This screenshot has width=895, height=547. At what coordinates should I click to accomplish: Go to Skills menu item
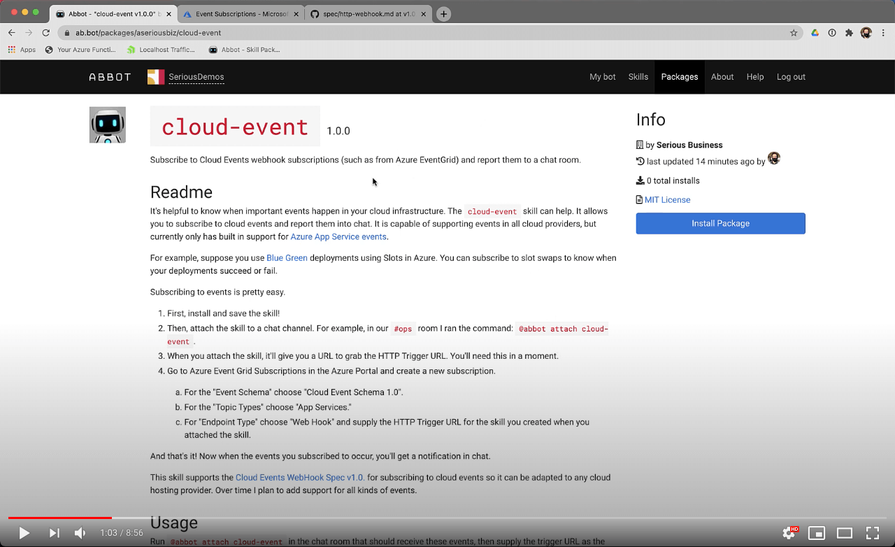(638, 77)
